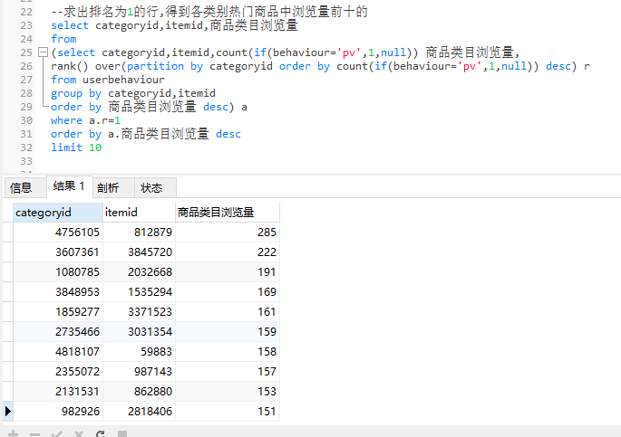This screenshot has height=437, width=621.
Task: Select the view count cell 161
Action: click(x=228, y=312)
